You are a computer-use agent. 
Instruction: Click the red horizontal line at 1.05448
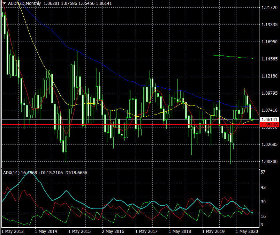click(x=130, y=124)
